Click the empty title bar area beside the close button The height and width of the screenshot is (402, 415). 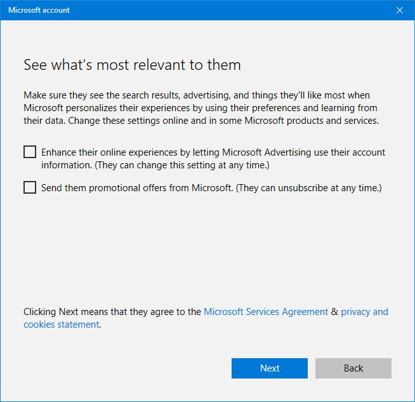tap(254, 10)
